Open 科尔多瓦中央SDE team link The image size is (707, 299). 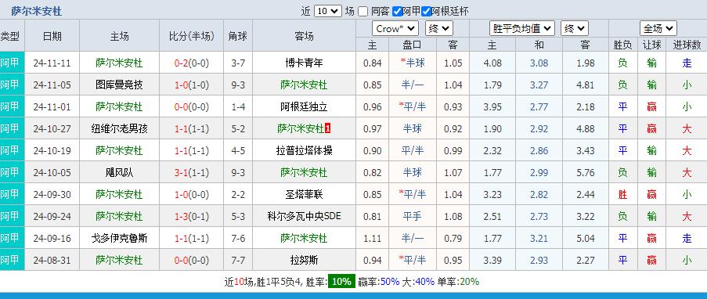(304, 217)
